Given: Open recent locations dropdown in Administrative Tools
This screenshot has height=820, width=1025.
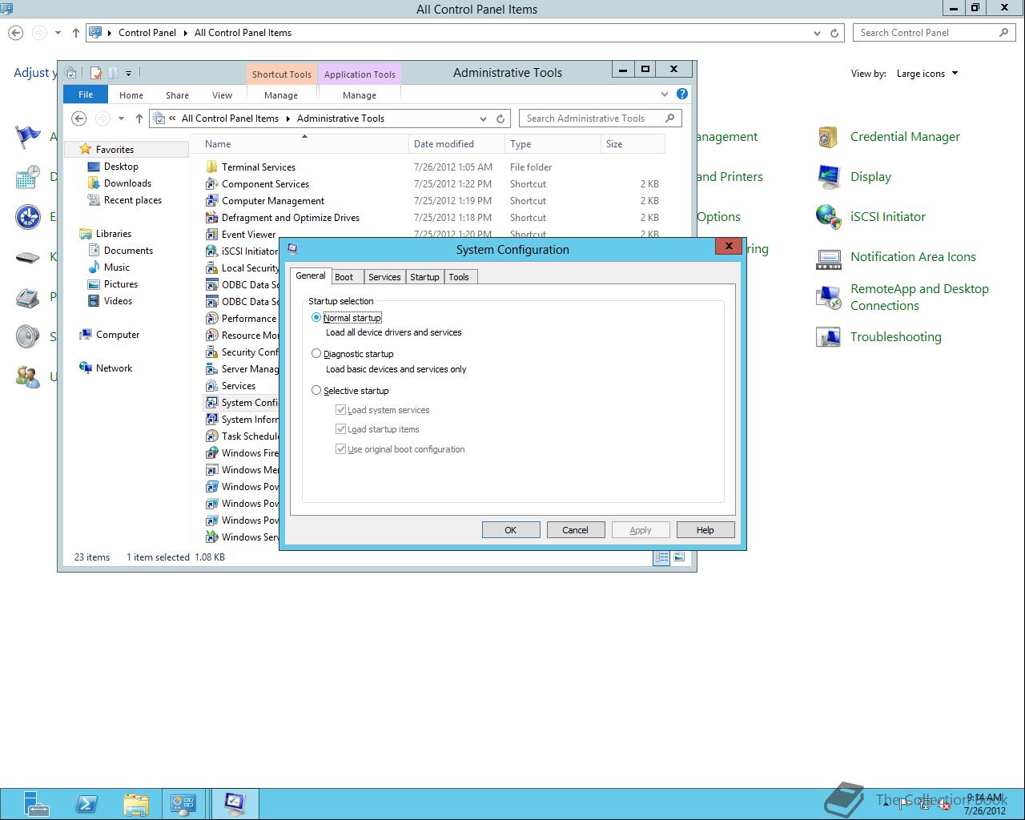Looking at the screenshot, I should point(121,119).
